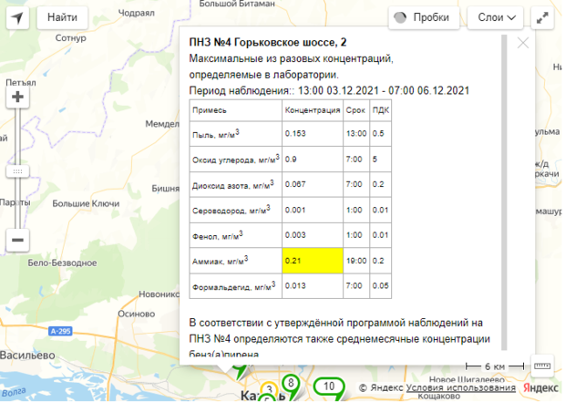Zoom in with the plus button
Viewport: 565px width, 402px height.
[17, 97]
